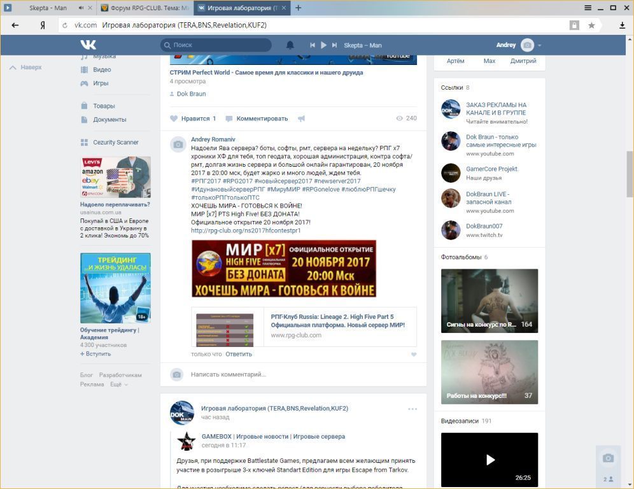Open the МИР x7 High Five banner image

tap(284, 269)
